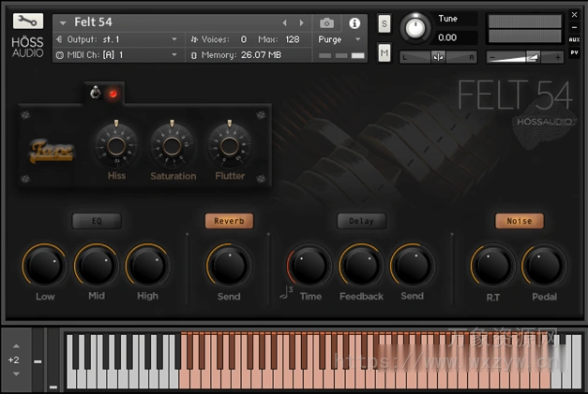Viewport: 588px width, 394px height.
Task: Open the Purge dropdown menu
Action: pyautogui.click(x=339, y=39)
